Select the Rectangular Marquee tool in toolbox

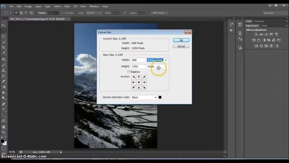4,31
